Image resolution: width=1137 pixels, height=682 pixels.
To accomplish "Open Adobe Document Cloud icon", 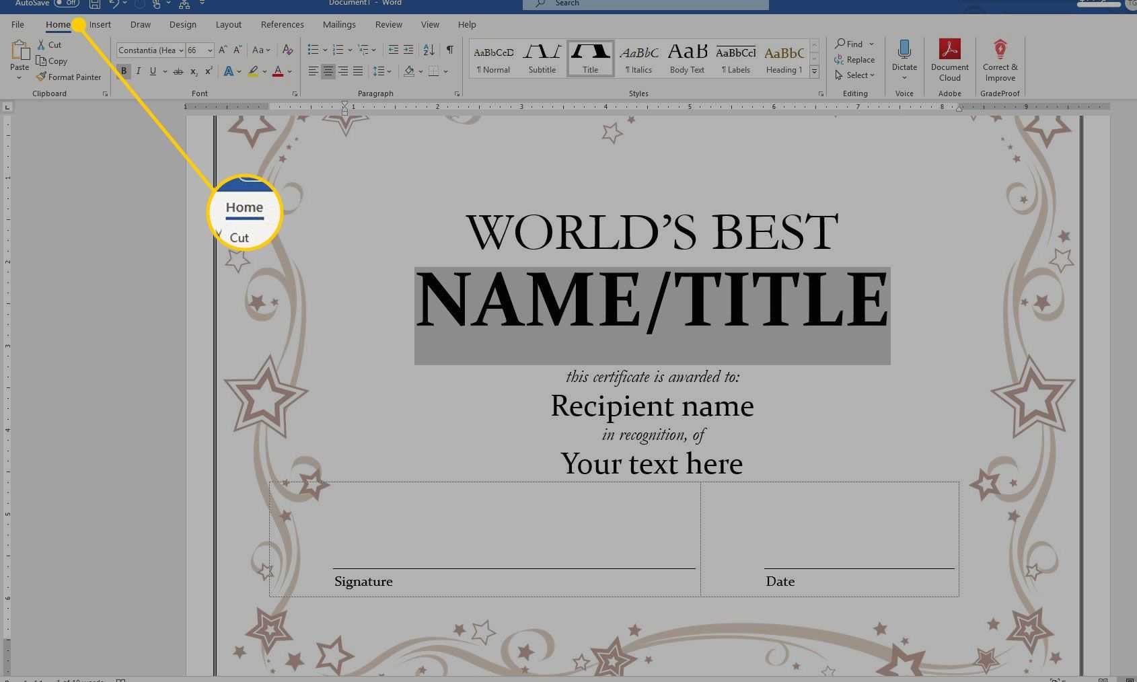I will (x=949, y=49).
